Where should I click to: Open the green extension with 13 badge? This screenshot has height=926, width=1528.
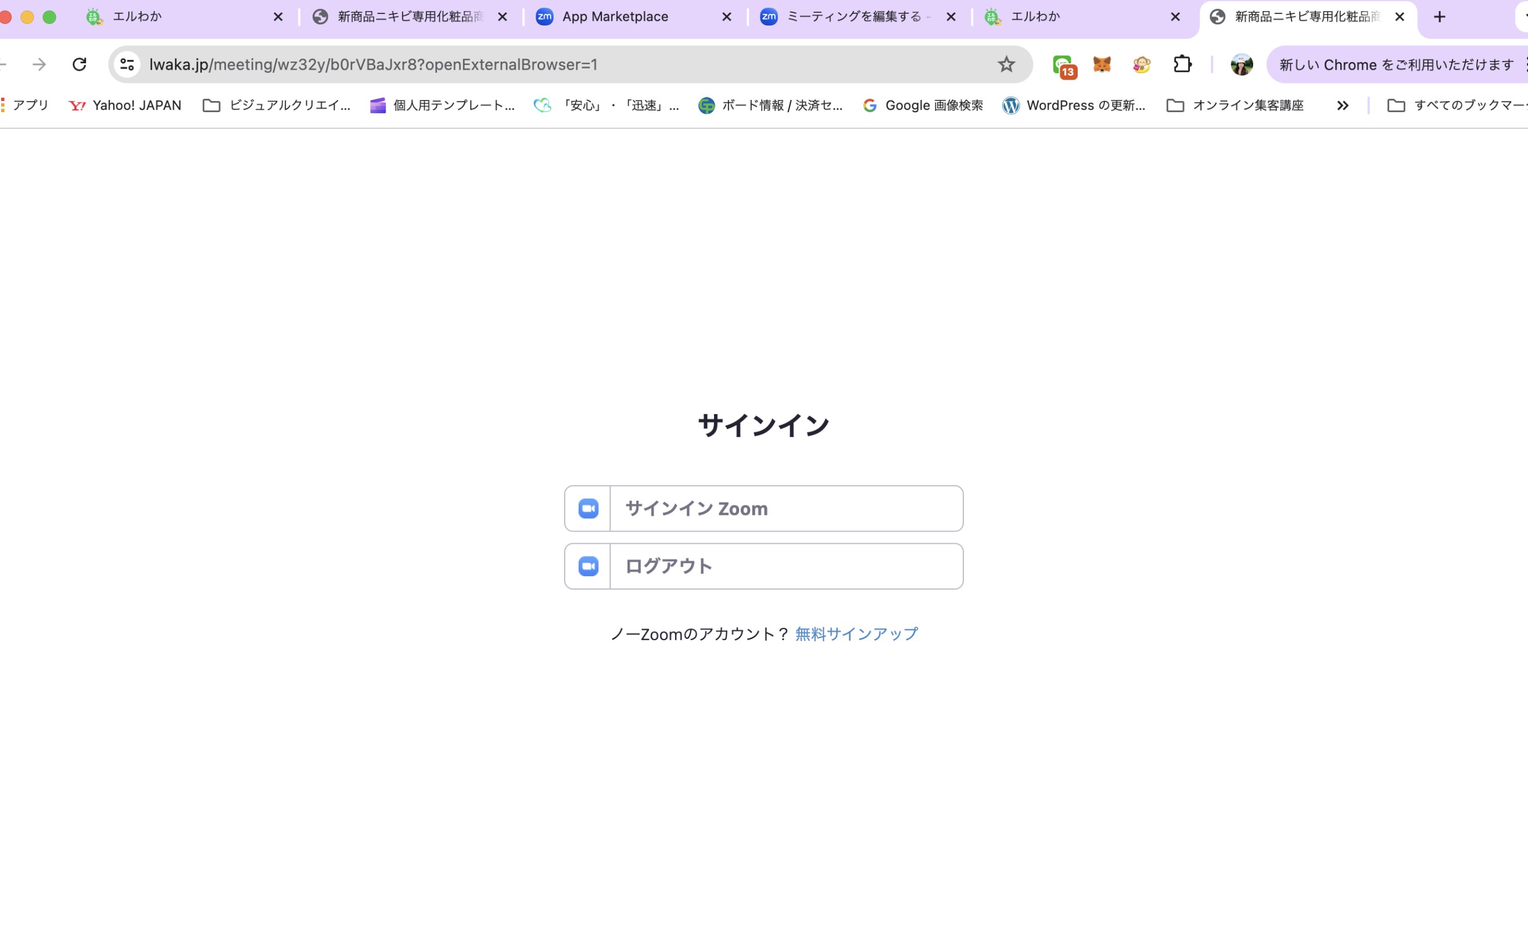(1064, 65)
